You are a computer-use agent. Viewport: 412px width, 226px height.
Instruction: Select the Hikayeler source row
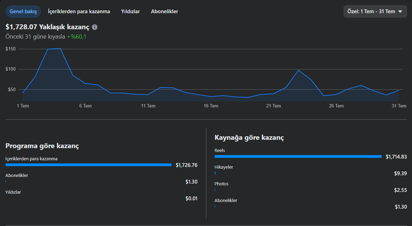(311, 170)
